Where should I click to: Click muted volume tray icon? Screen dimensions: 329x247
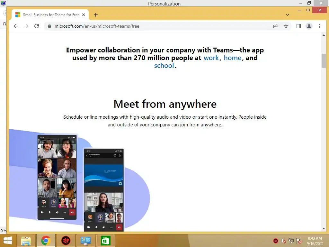tap(283, 241)
